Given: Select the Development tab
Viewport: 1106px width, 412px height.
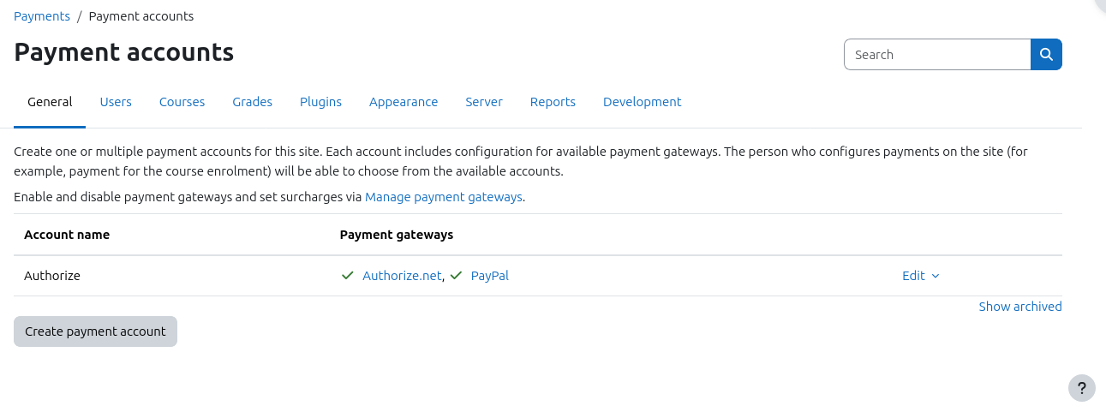Looking at the screenshot, I should tap(643, 102).
